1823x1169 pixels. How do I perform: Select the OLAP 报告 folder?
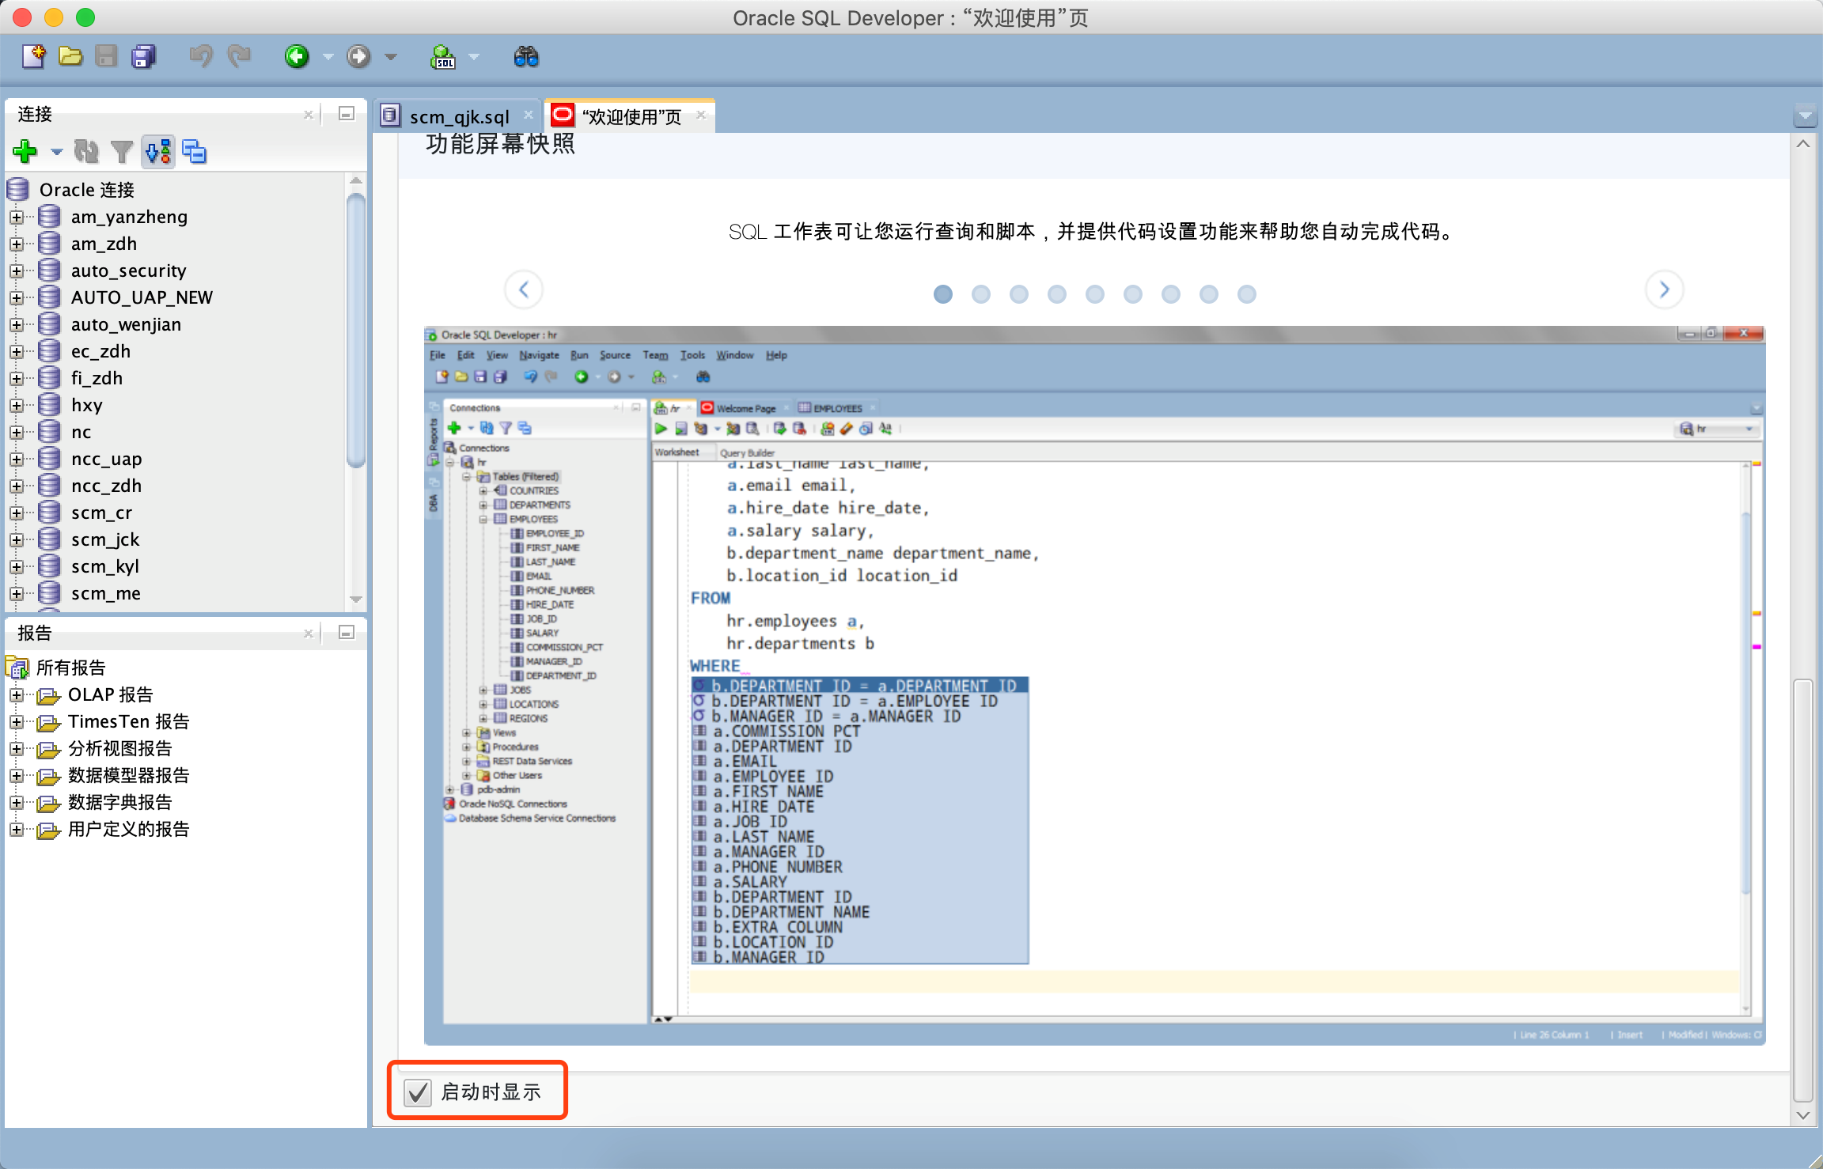[x=110, y=694]
